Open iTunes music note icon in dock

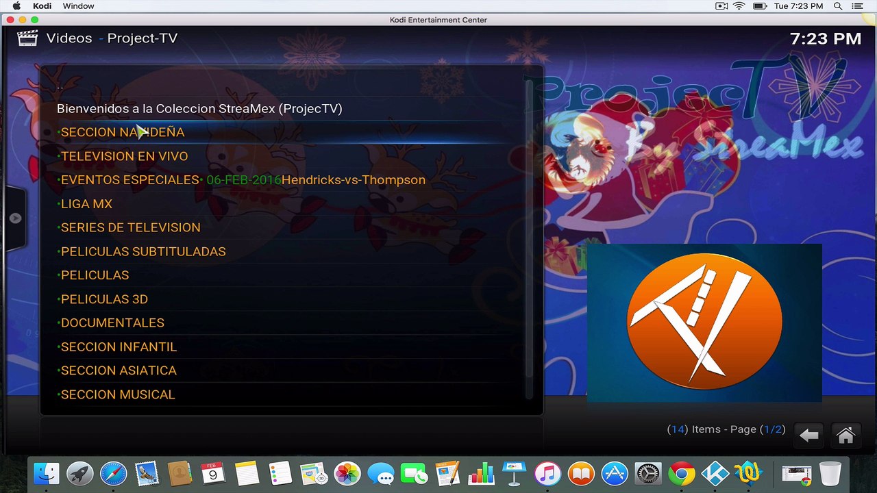point(547,473)
